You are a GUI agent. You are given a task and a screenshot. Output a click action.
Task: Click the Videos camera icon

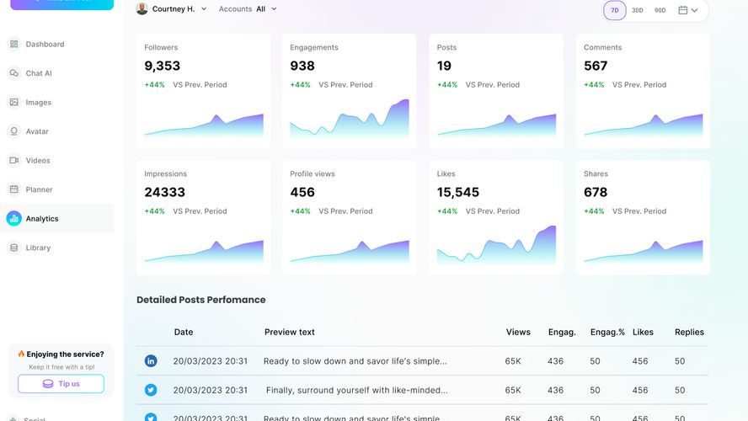(x=14, y=160)
